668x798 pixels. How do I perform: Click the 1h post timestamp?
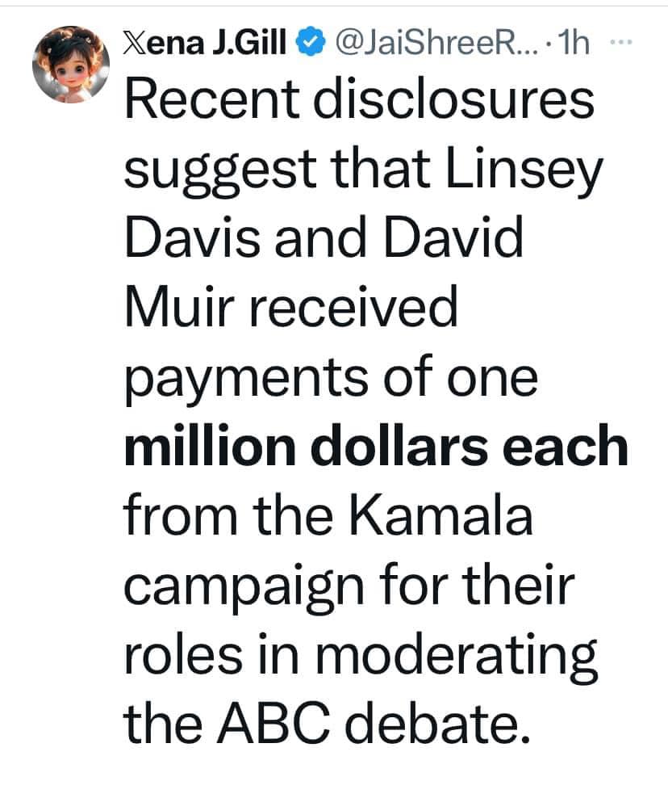575,41
